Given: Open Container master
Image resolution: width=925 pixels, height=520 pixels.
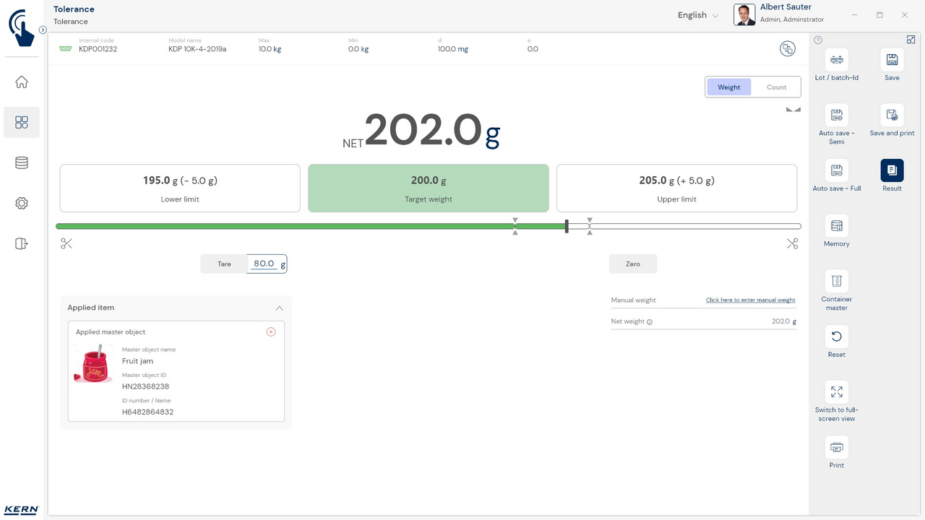Looking at the screenshot, I should pos(836,281).
